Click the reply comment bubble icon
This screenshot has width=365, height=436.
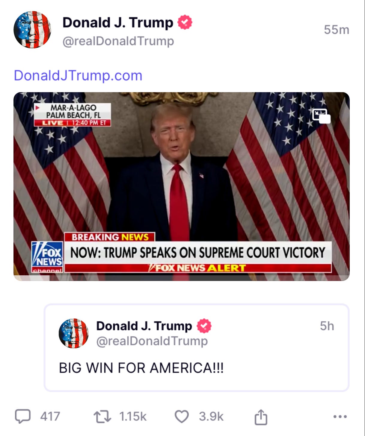(23, 416)
